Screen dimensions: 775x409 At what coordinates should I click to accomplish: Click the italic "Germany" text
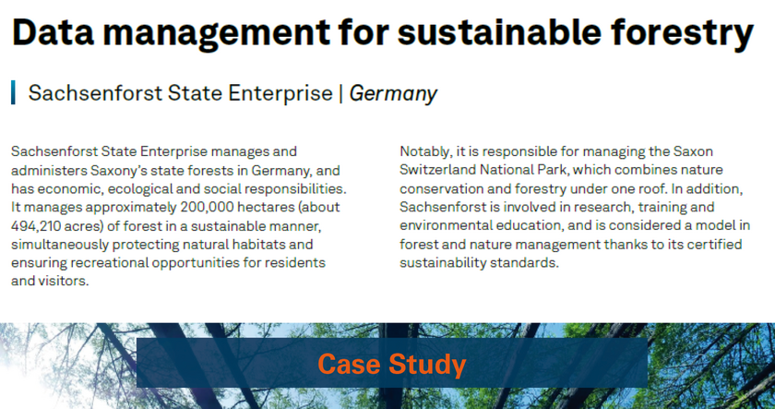pos(393,93)
